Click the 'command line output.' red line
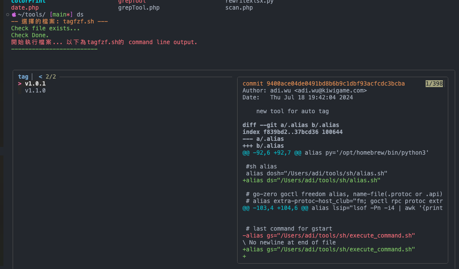459x269 pixels. [104, 42]
